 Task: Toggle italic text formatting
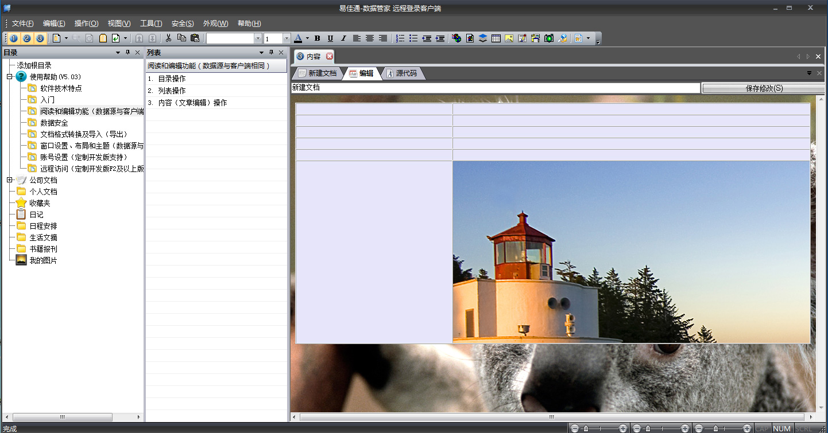coord(343,38)
